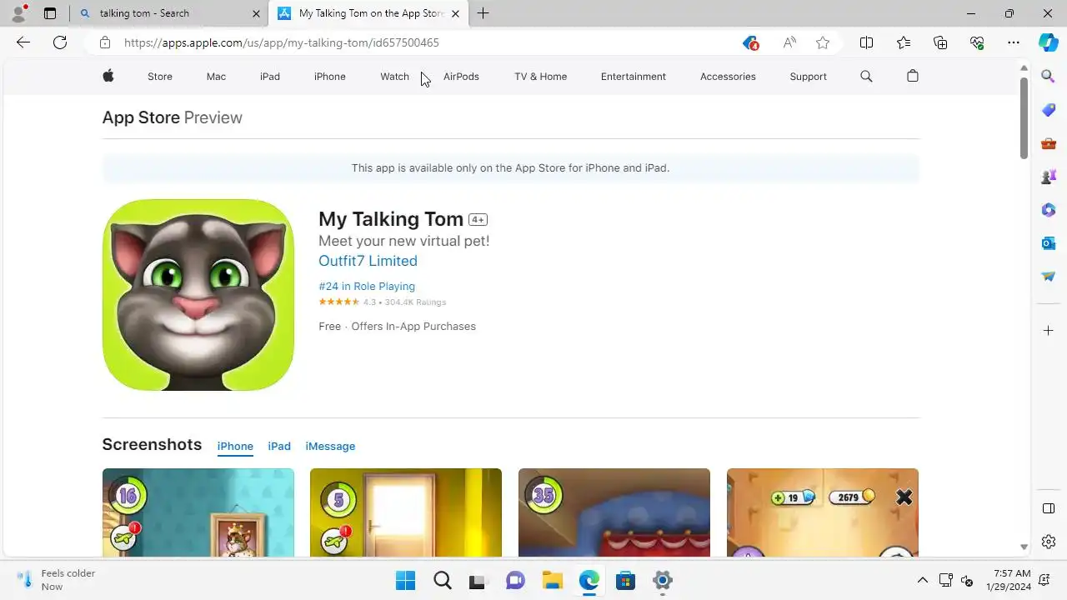This screenshot has width=1067, height=600.
Task: Open iPhone menu in Apple navigation
Action: click(330, 77)
